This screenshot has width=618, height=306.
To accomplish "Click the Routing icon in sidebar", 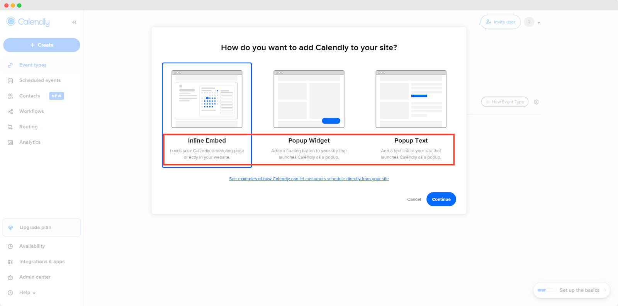I will click(x=10, y=127).
